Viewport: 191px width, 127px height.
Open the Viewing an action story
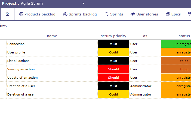point(21,69)
